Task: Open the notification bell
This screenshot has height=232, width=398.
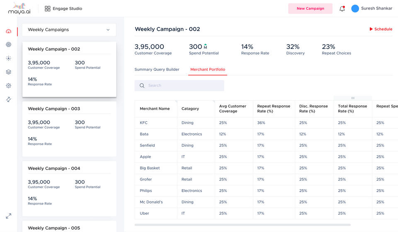Action: coord(342,9)
